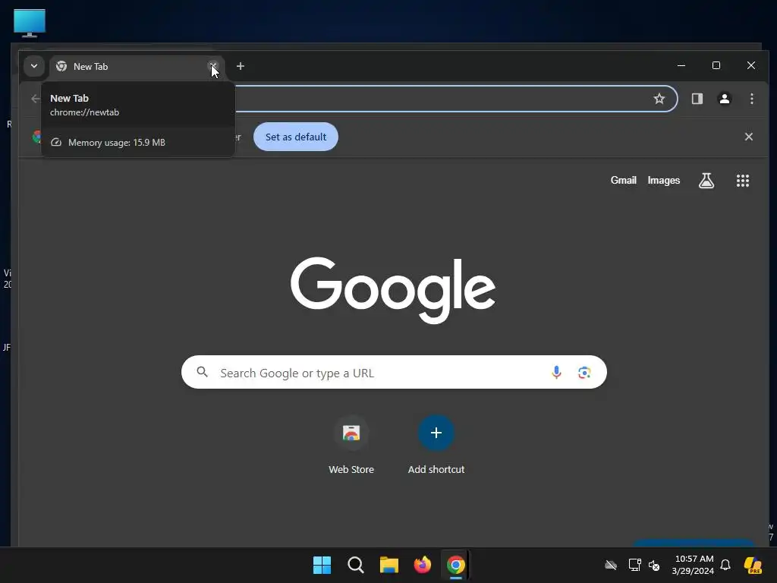Viewport: 777px width, 583px height.
Task: Open the Copilot preview icon
Action: [753, 565]
